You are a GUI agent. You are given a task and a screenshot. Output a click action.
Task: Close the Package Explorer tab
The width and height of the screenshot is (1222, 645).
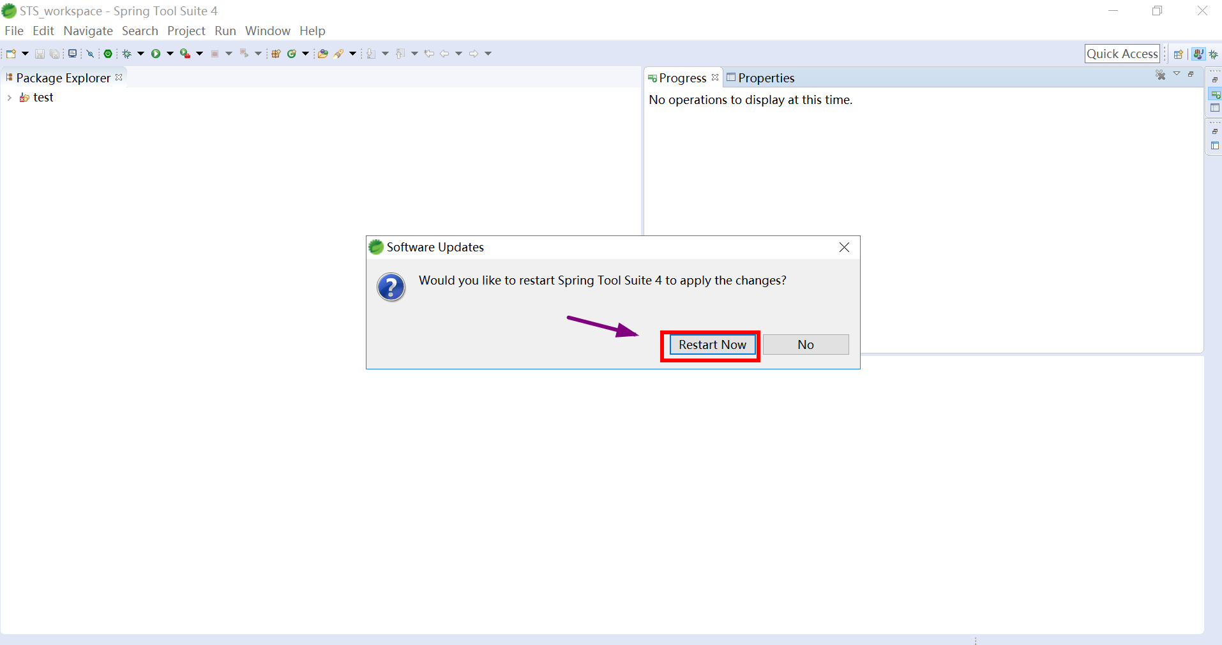pos(119,77)
